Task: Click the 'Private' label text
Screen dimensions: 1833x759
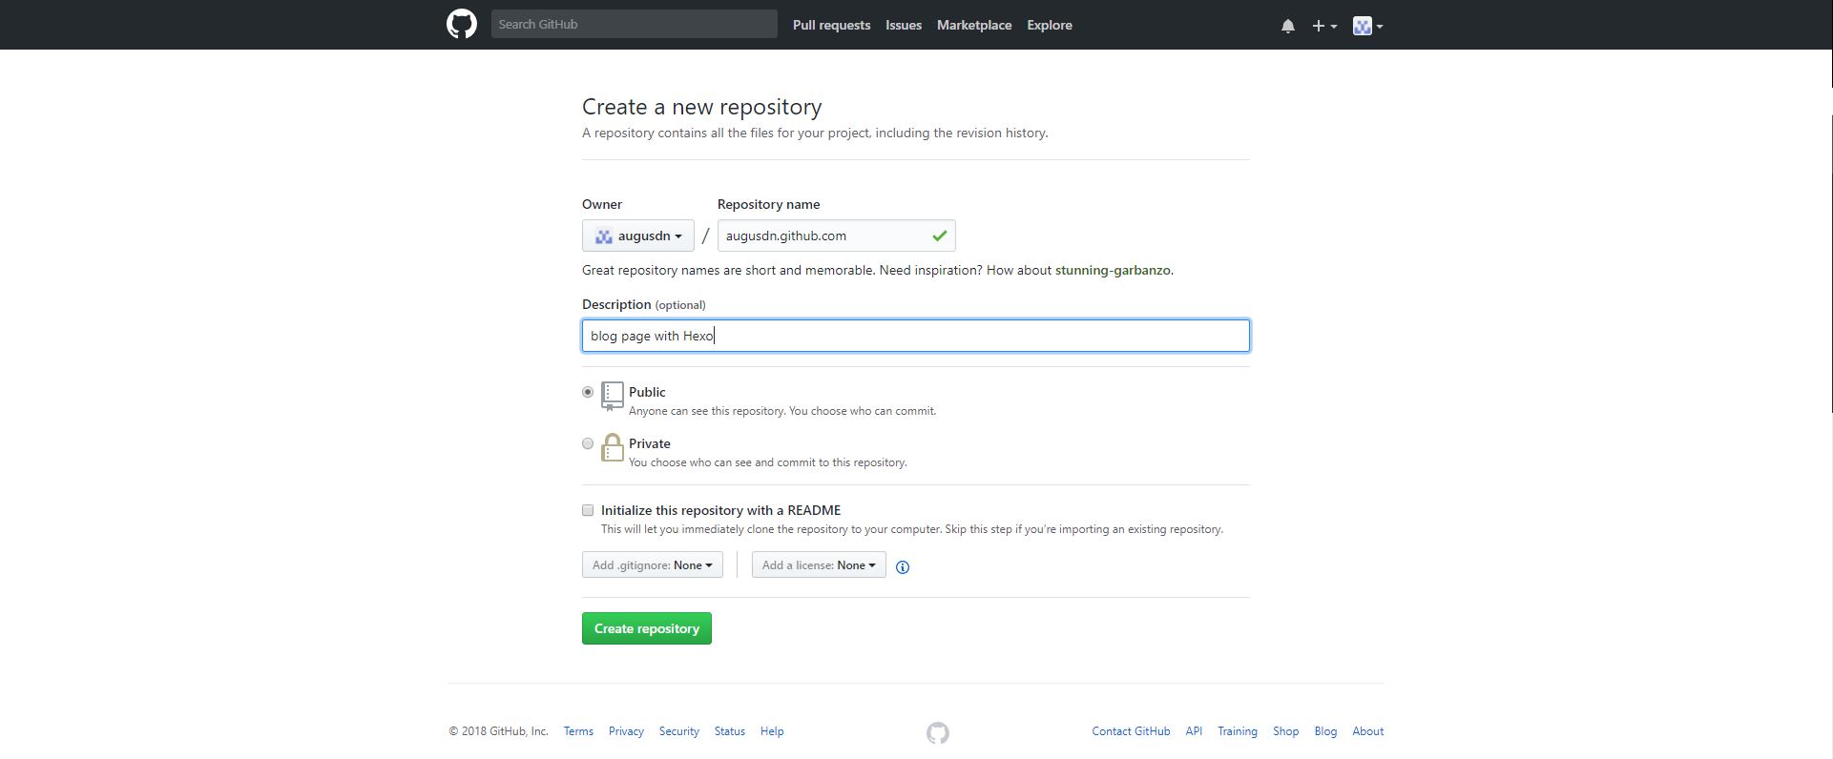Action: (650, 443)
